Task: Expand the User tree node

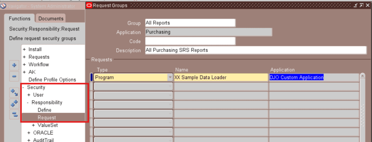Action: click(x=29, y=95)
